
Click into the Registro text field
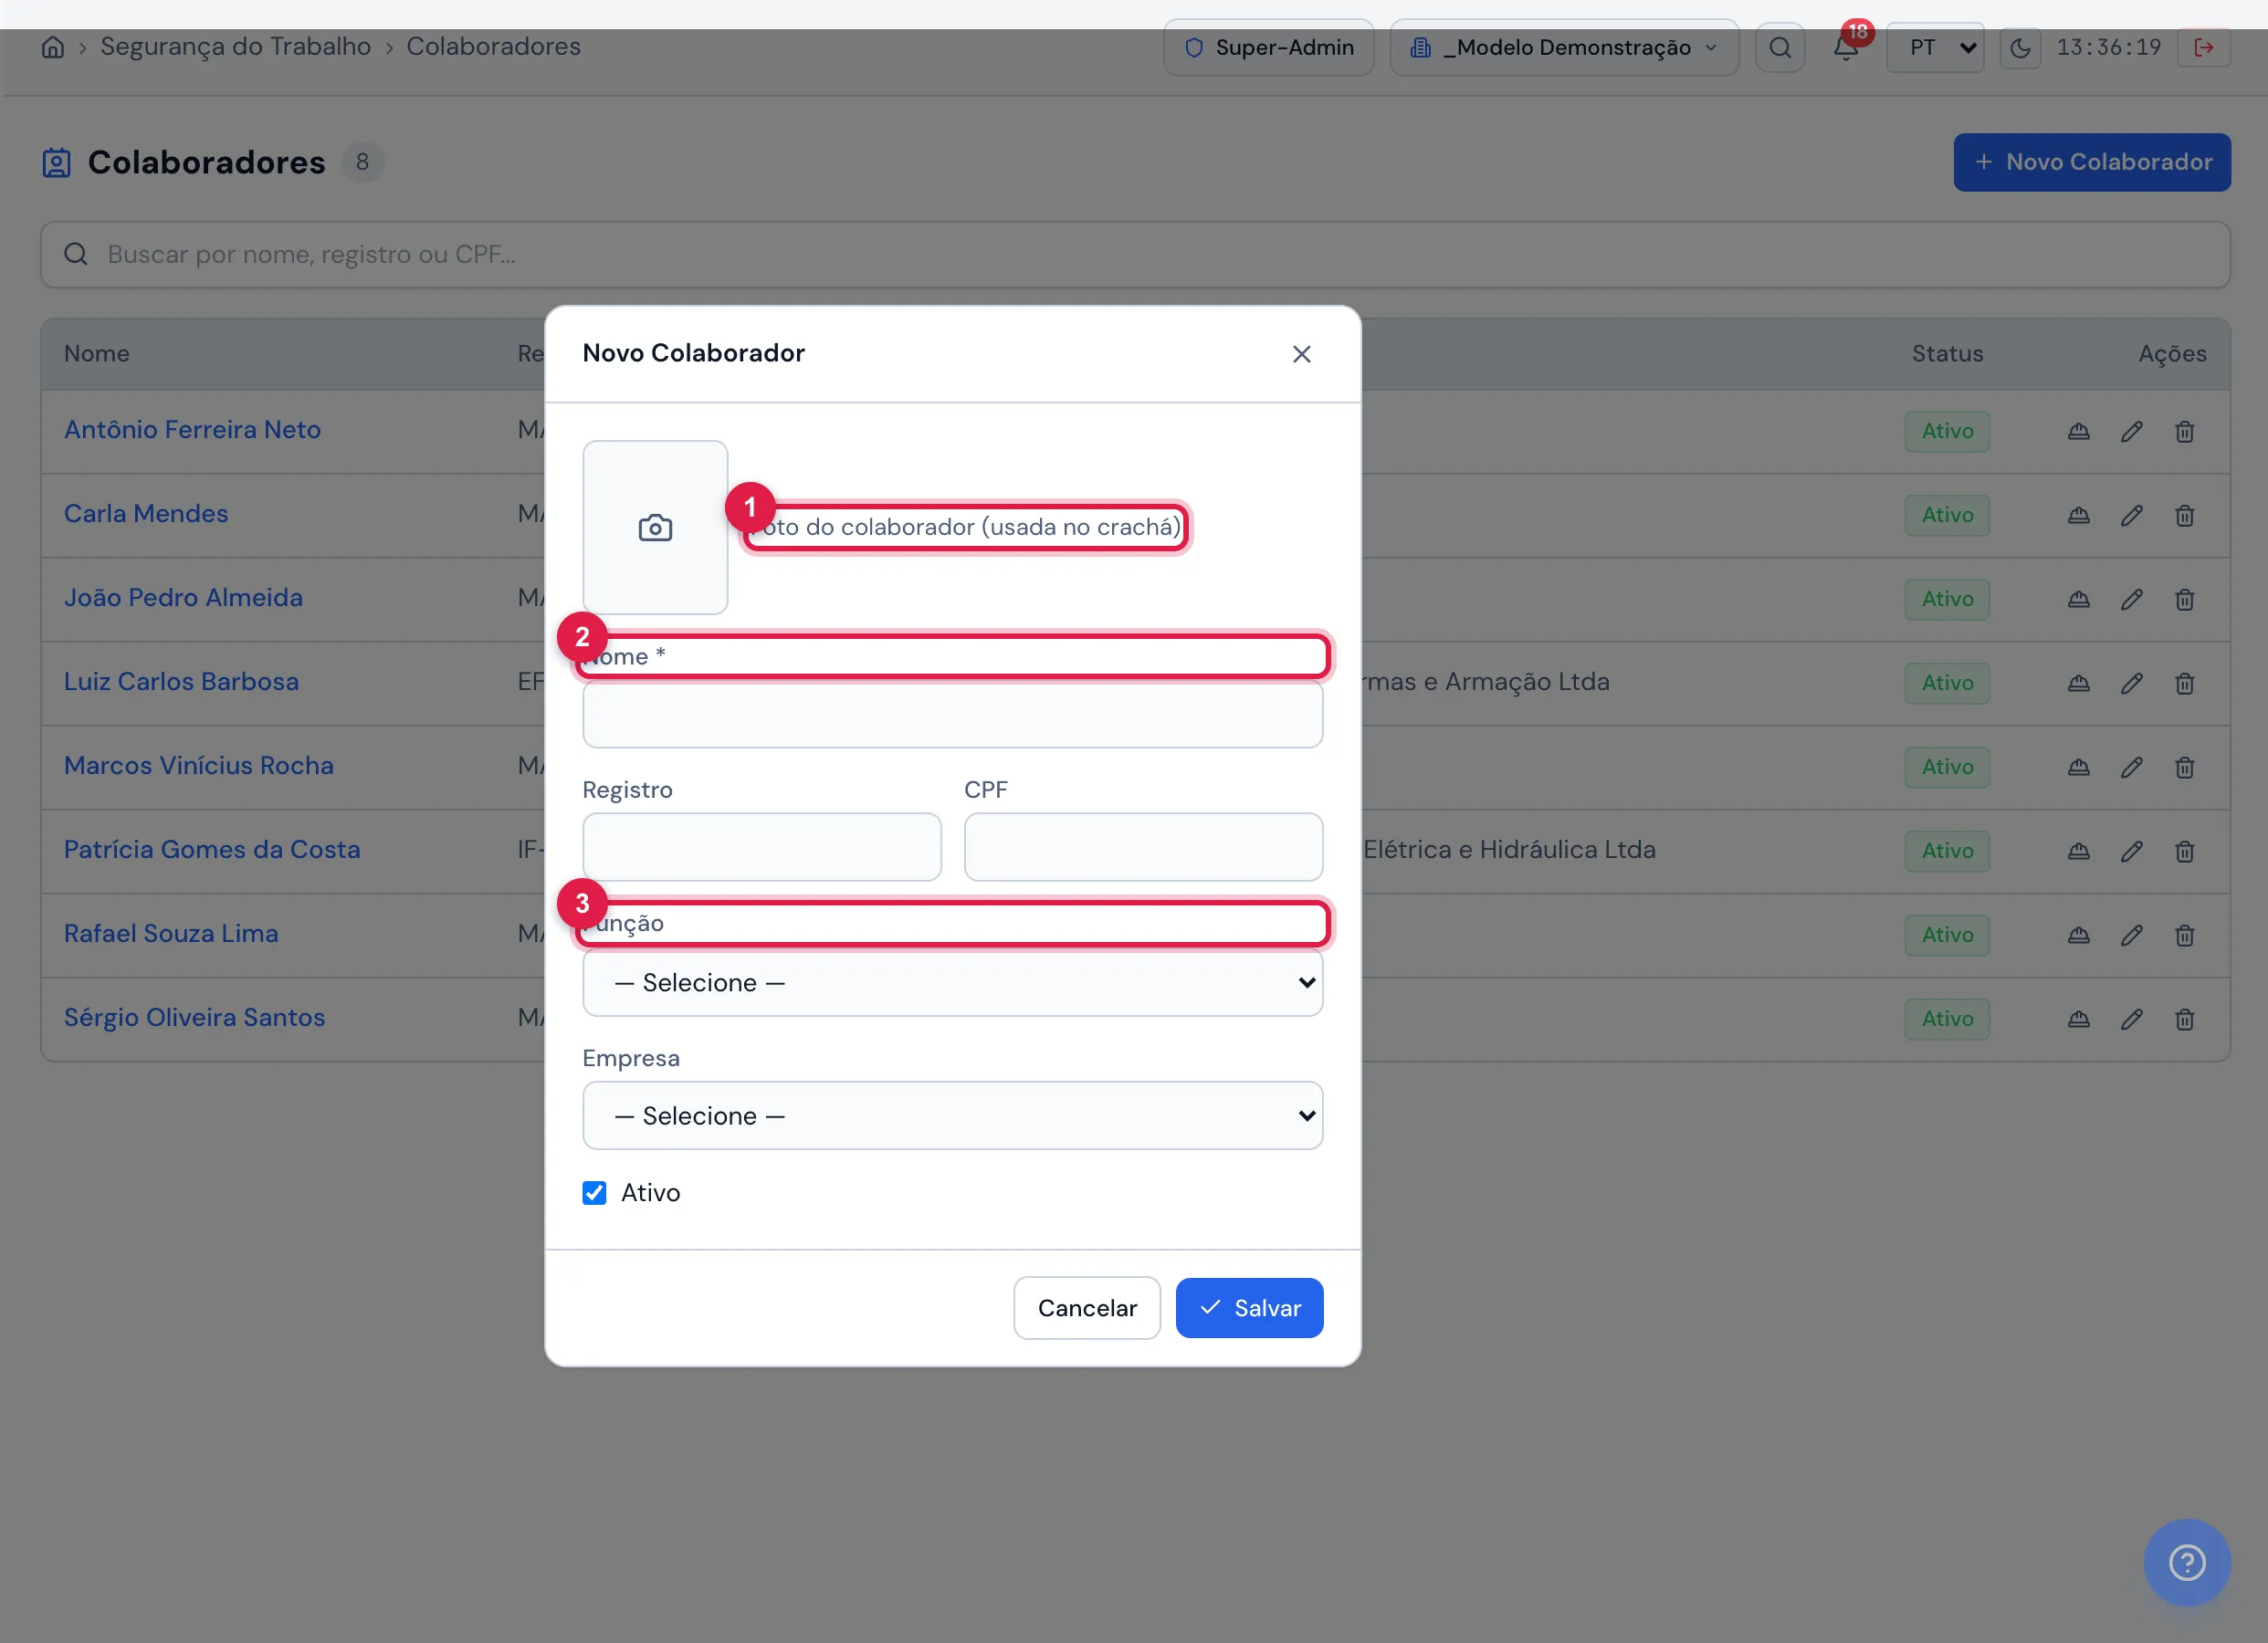pos(761,848)
